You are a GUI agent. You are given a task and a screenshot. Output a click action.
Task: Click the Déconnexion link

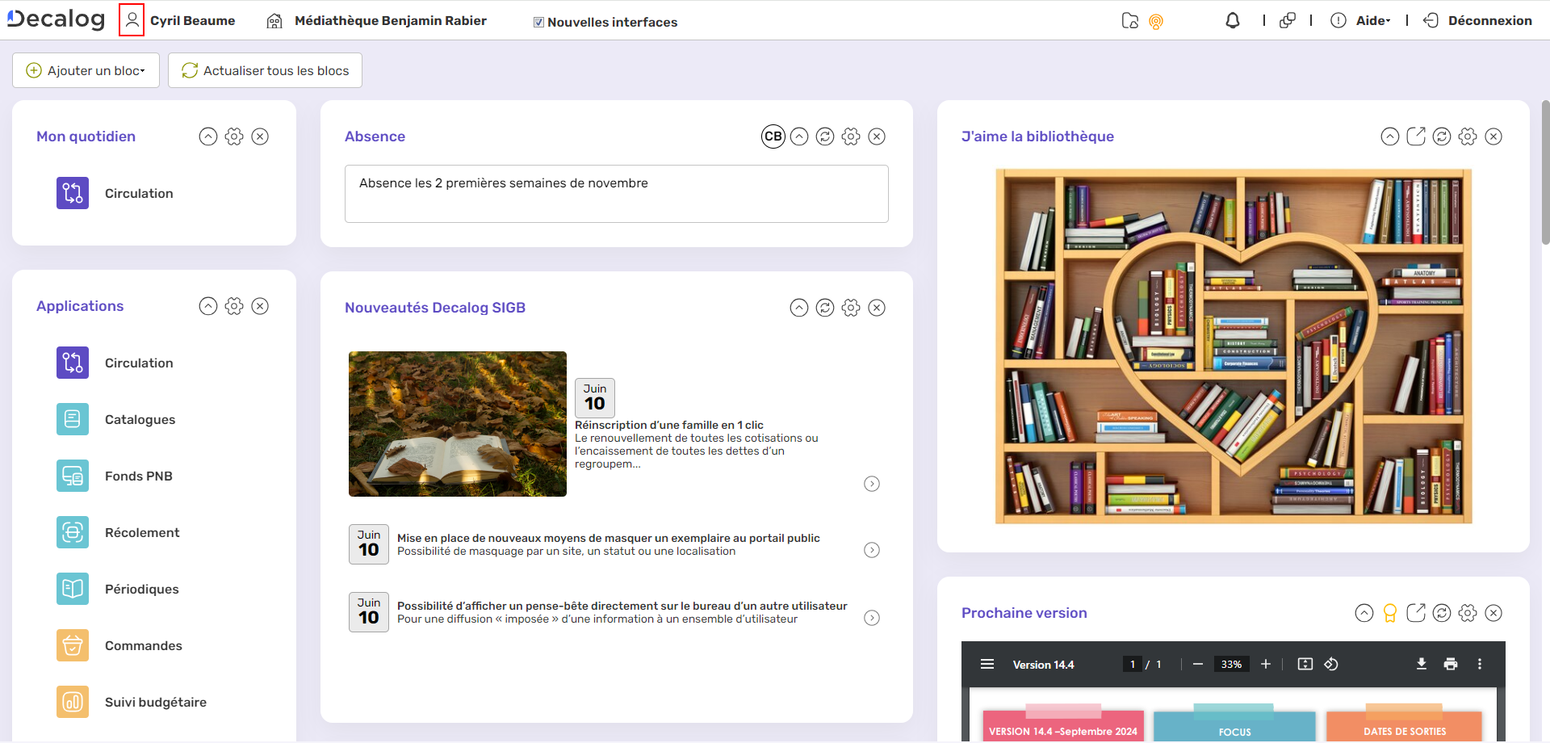coord(1489,21)
